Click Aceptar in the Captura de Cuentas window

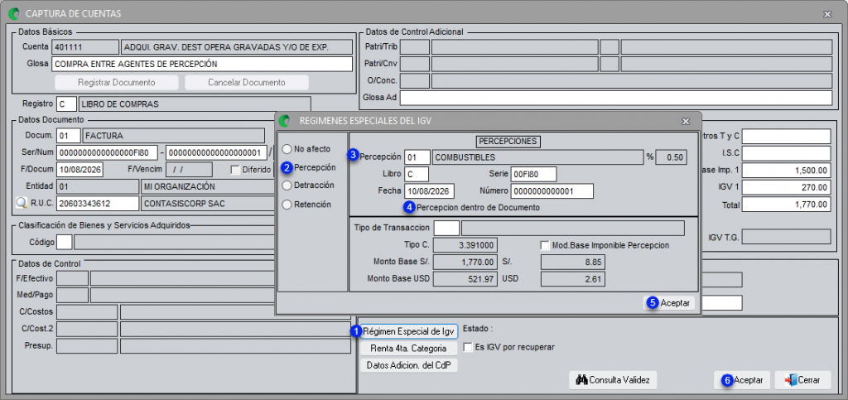tap(743, 380)
